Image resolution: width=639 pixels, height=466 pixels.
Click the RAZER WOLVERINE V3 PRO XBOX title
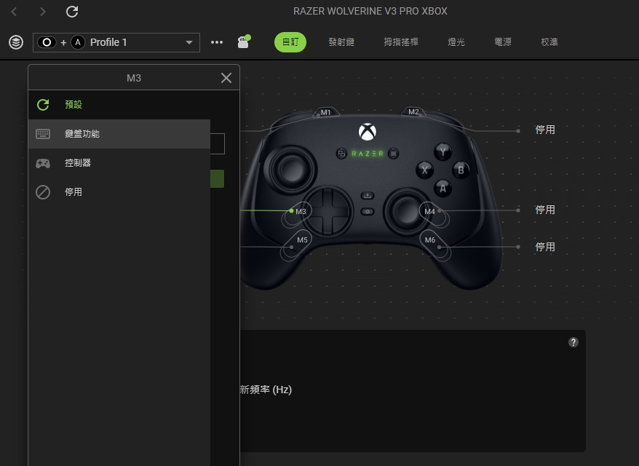point(370,12)
